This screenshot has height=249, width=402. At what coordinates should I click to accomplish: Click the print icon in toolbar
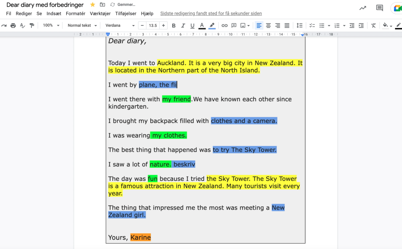[x=13, y=25]
